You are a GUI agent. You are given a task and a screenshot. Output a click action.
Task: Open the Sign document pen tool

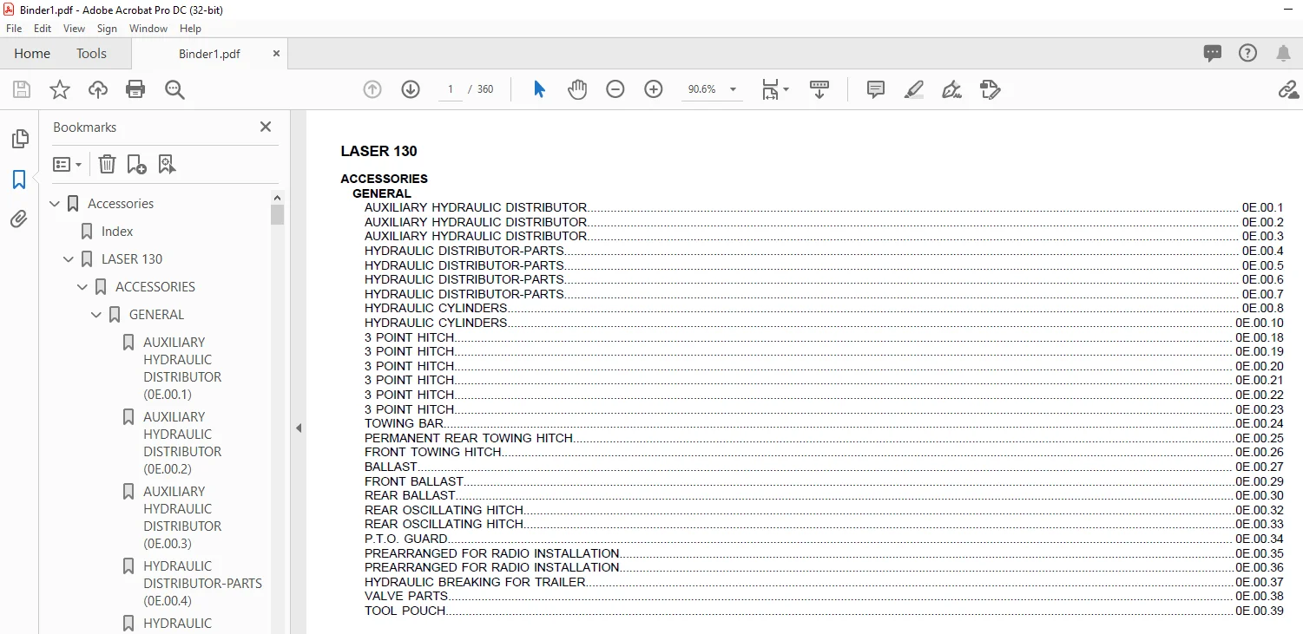pos(951,89)
